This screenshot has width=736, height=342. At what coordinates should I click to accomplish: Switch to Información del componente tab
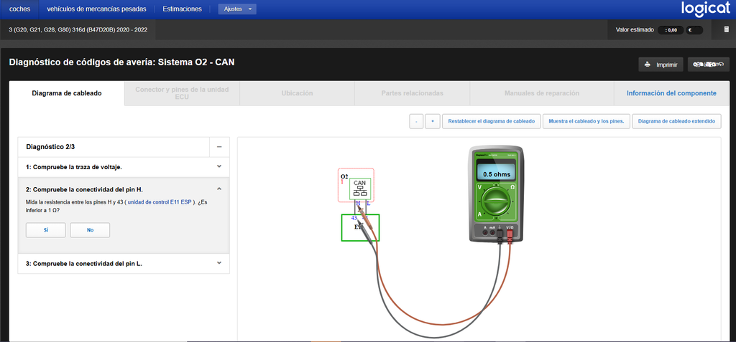pos(671,93)
